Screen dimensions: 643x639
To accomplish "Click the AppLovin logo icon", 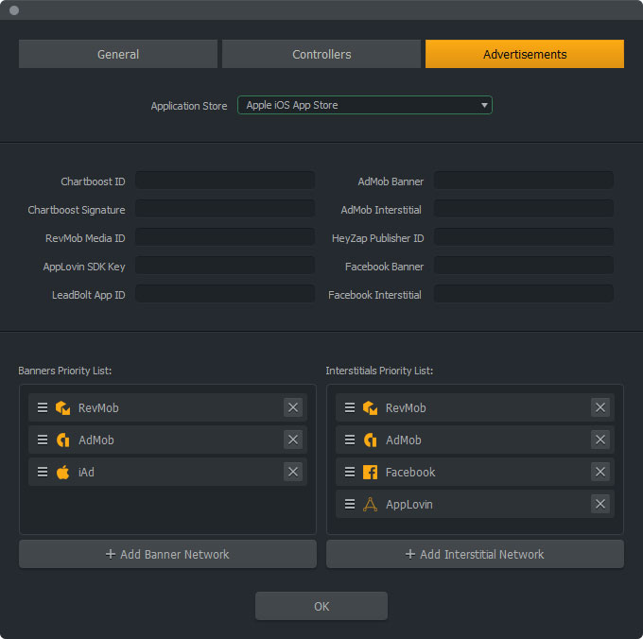I will (370, 504).
